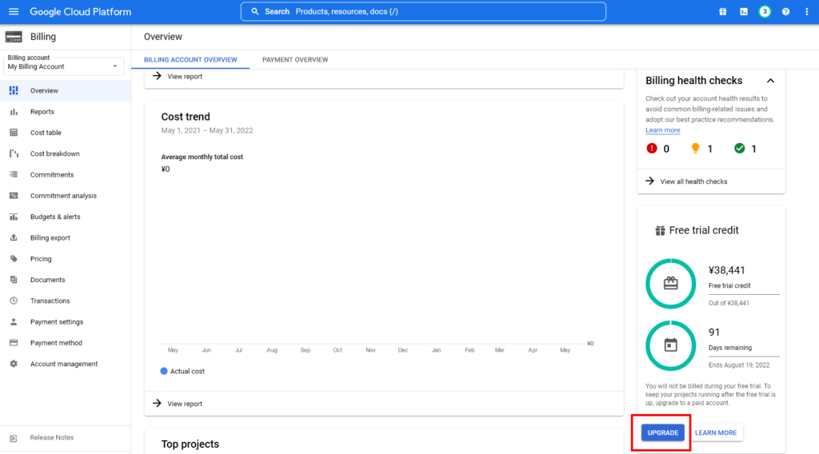Open the three-dot settings menu
The height and width of the screenshot is (454, 819).
805,12
